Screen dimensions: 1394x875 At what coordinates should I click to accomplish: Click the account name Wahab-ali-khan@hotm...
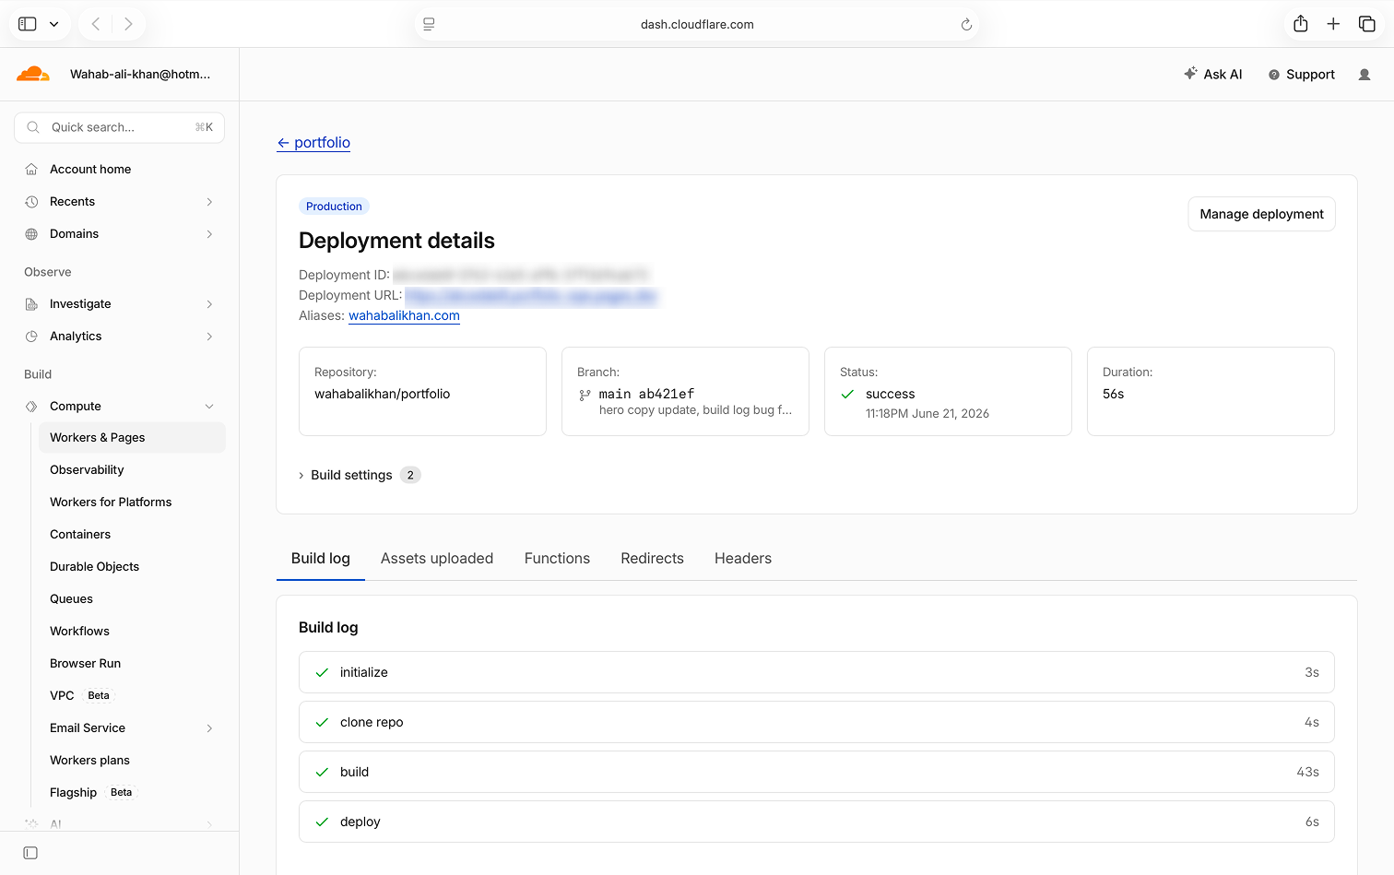(140, 74)
